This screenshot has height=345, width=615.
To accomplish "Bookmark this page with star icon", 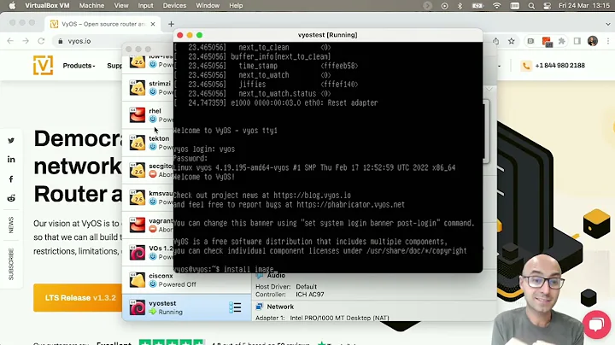I will (512, 41).
